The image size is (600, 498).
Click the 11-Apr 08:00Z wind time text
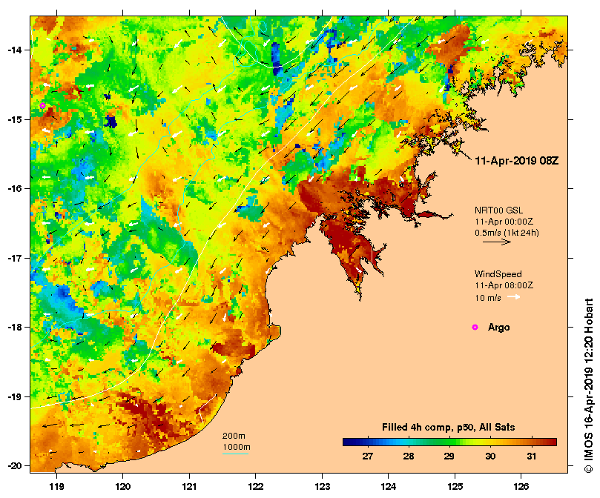(504, 285)
